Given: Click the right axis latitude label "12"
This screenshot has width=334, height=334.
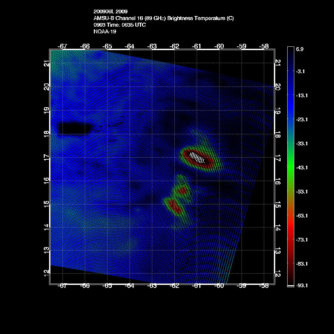Looking at the screenshot, I should point(278,274).
